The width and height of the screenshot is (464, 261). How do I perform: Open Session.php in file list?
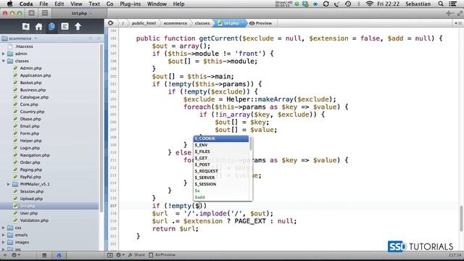32,191
